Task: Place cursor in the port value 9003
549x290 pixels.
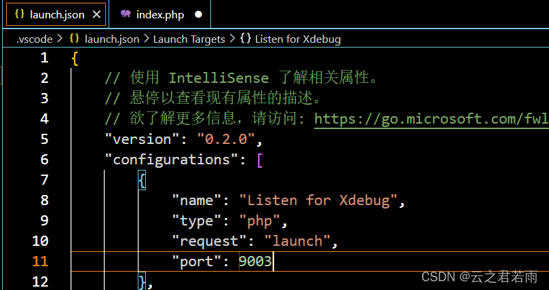Action: 255,261
